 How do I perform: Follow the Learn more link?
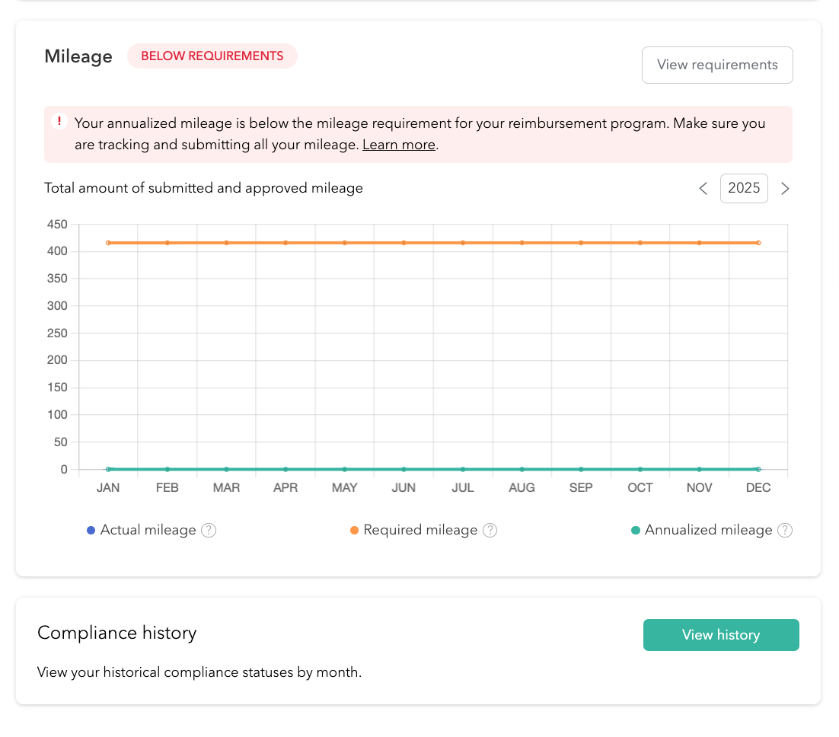pos(398,145)
